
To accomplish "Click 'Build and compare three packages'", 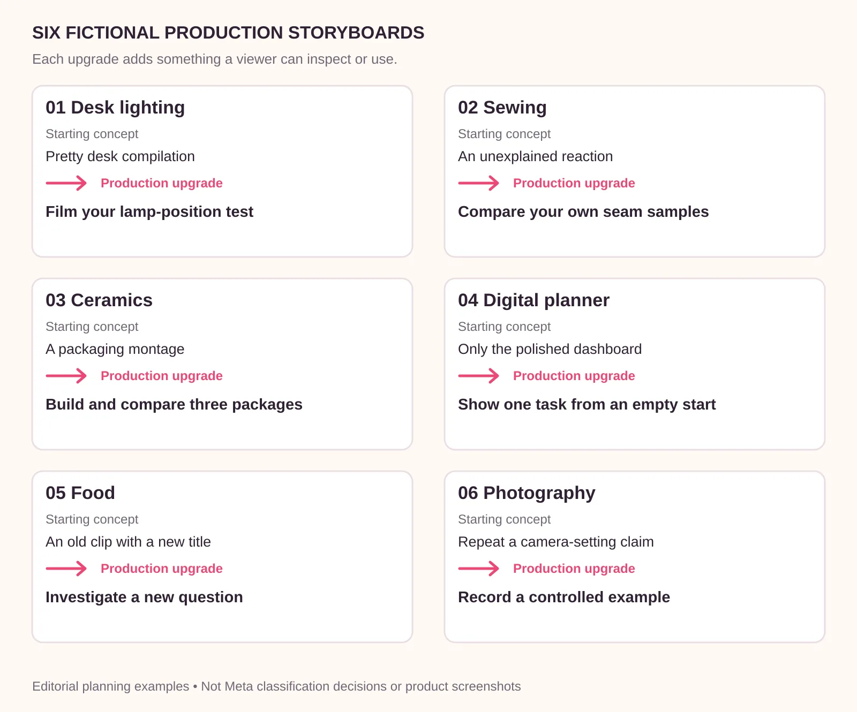I will tap(174, 405).
